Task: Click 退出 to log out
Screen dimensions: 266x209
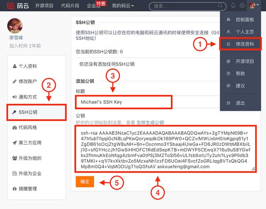Action: [x=240, y=103]
